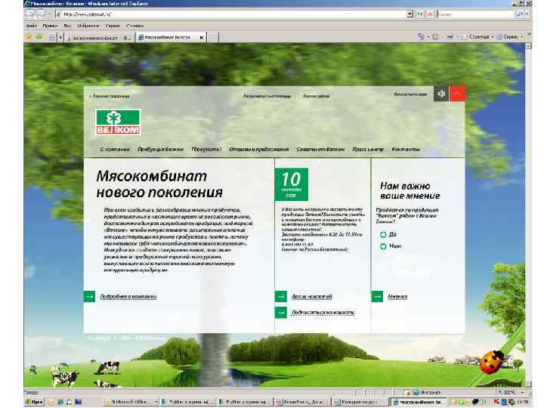Click the 'Главная страница' link
This screenshot has height=408, width=544.
(110, 96)
